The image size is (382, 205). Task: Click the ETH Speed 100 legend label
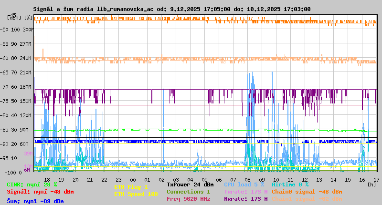(136, 194)
